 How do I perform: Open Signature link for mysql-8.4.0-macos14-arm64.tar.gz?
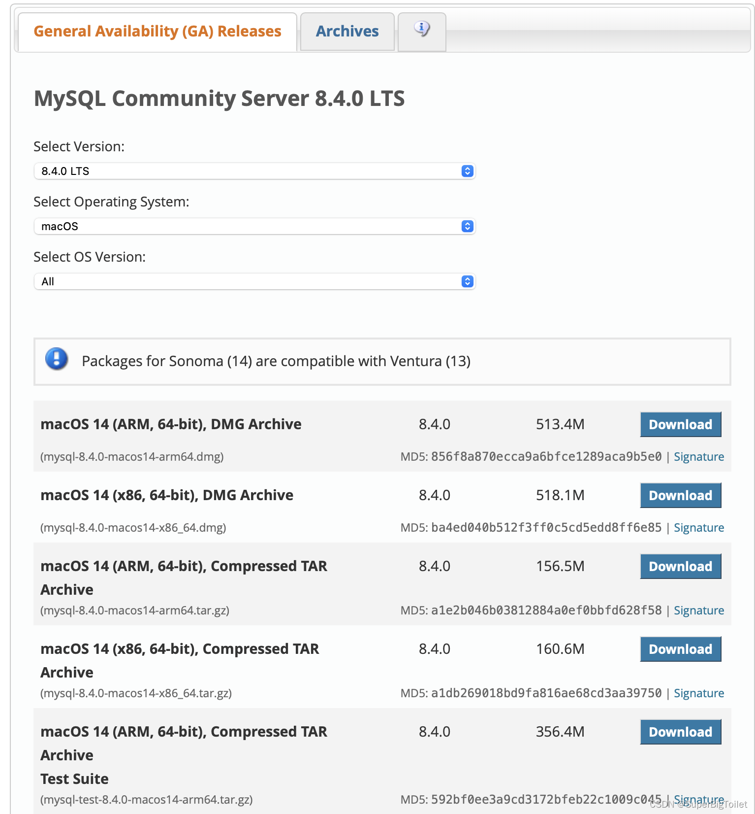[699, 610]
